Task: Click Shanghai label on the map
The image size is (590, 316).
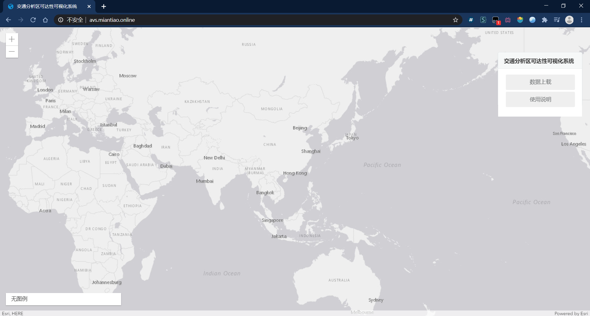Action: pyautogui.click(x=311, y=151)
